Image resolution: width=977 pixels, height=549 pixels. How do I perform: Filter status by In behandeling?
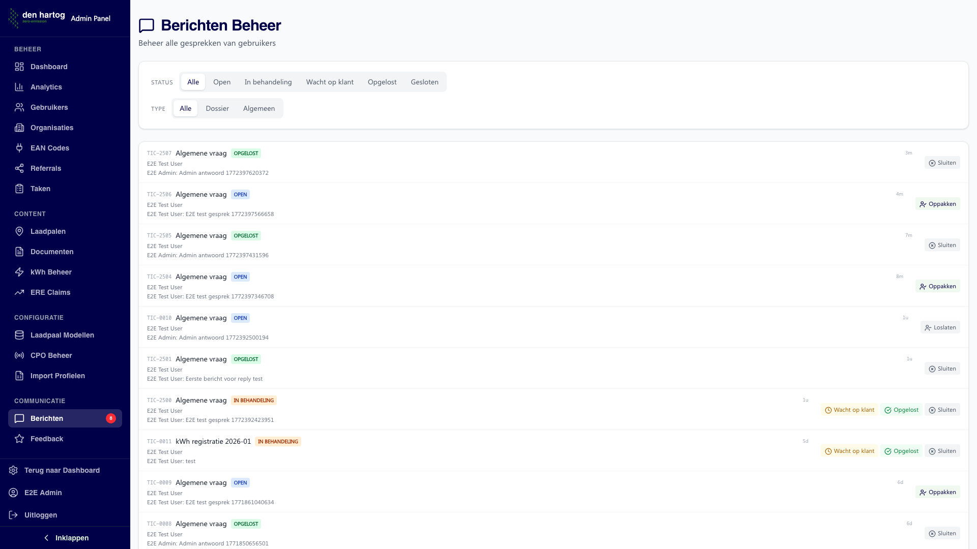coord(268,82)
